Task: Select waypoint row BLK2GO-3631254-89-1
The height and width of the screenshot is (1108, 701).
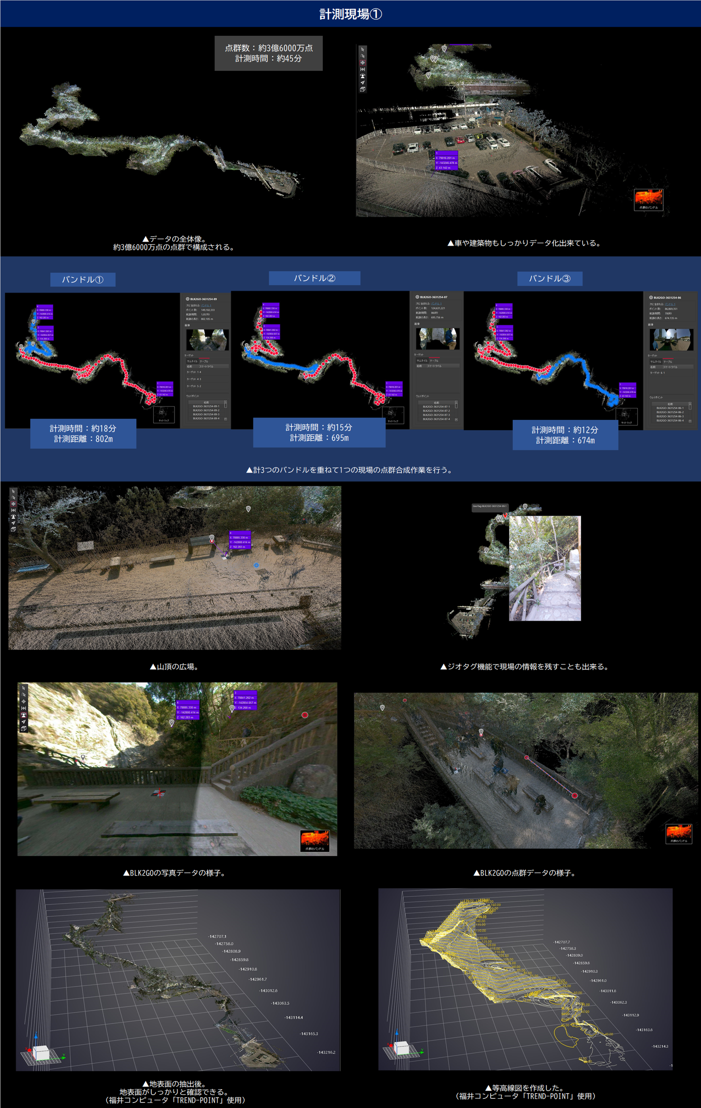Action: pos(207,406)
